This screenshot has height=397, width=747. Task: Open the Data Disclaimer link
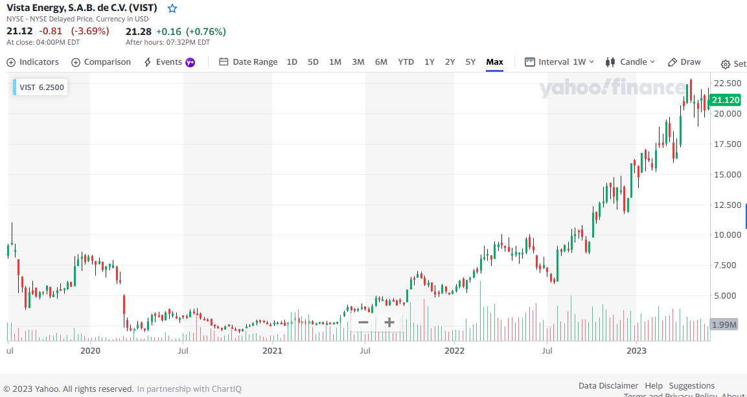coord(608,385)
